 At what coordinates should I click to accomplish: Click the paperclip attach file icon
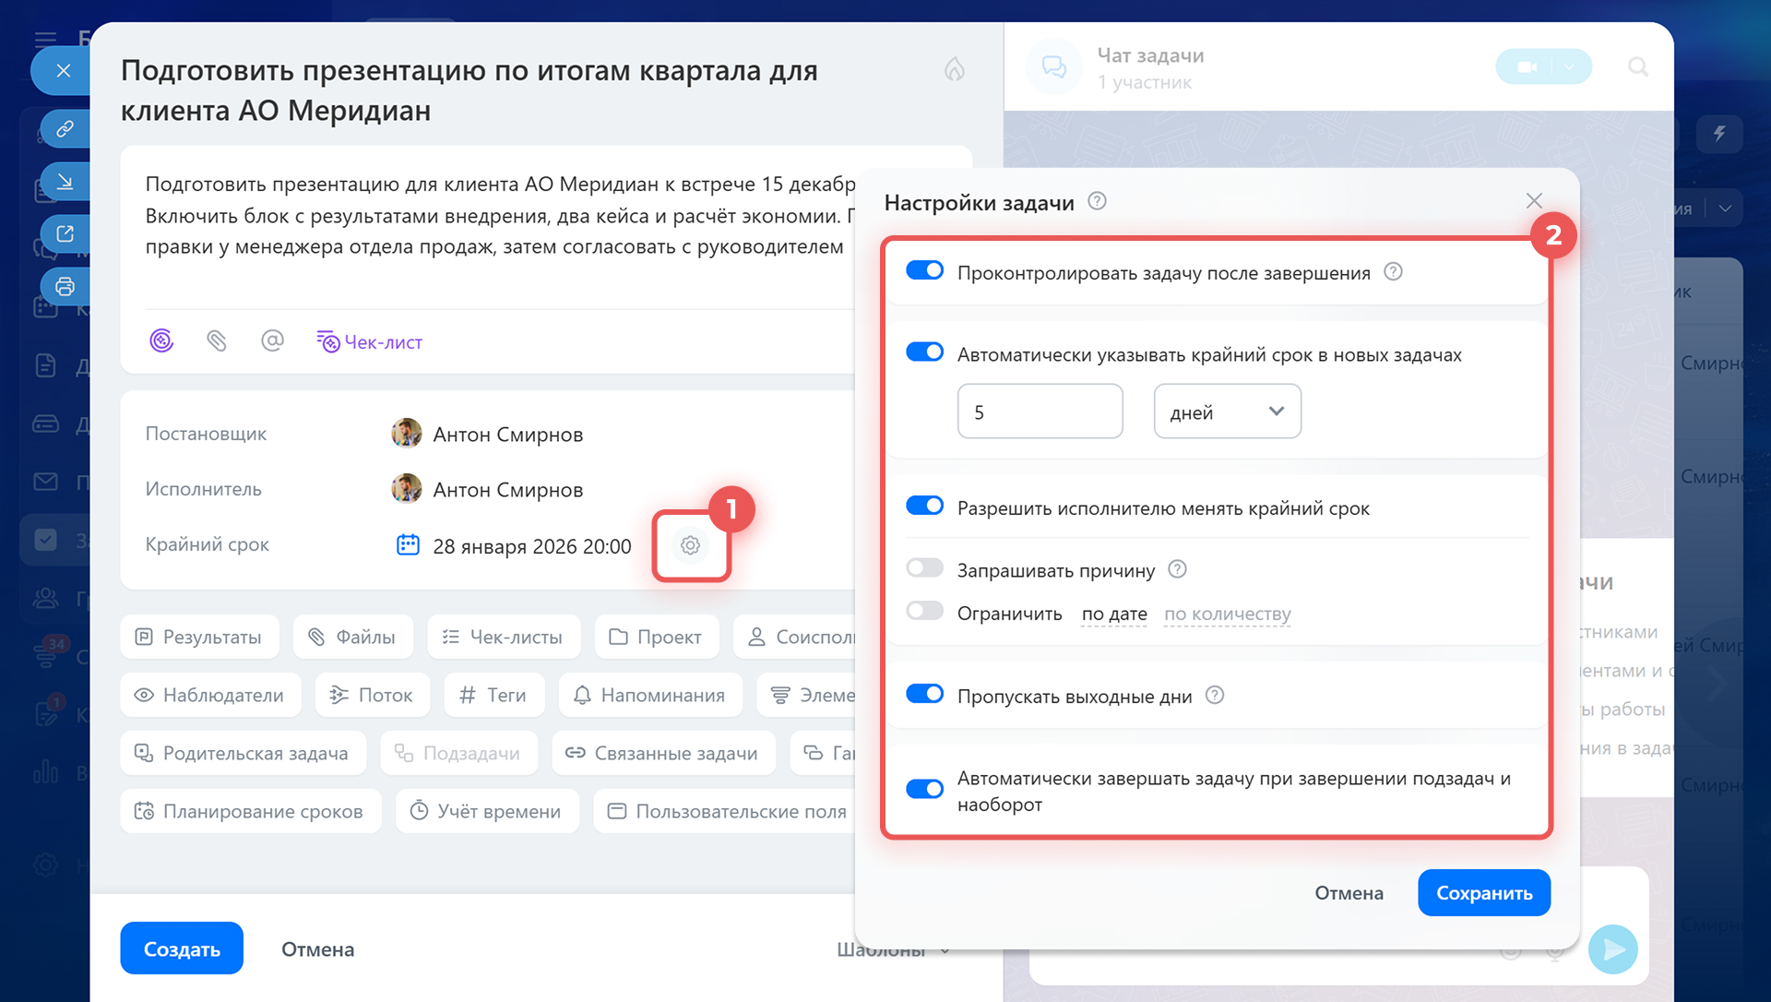click(217, 341)
